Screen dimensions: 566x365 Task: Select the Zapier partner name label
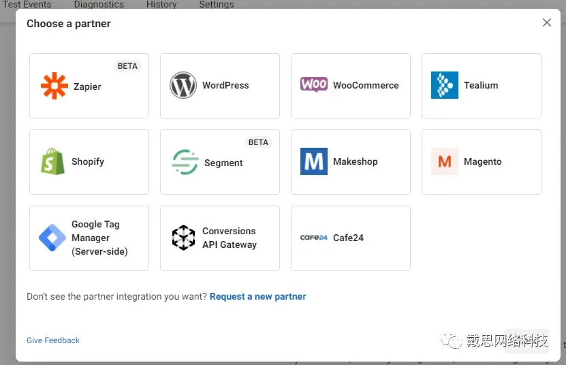click(x=87, y=86)
